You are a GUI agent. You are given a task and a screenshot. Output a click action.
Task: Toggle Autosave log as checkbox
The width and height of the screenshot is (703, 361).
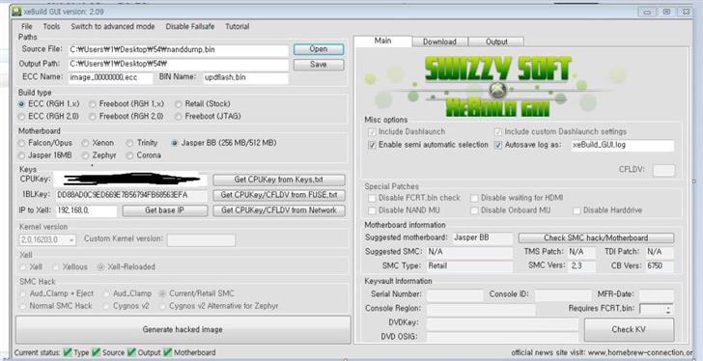tap(498, 145)
